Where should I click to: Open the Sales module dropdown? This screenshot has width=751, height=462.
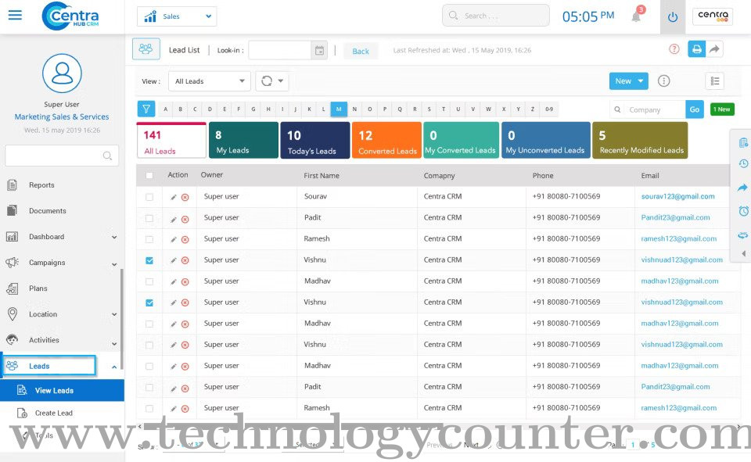point(177,16)
